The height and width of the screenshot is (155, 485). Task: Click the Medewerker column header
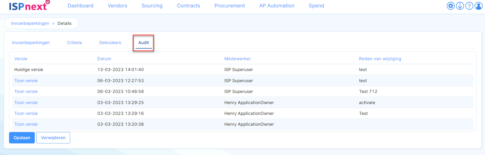[x=237, y=59]
